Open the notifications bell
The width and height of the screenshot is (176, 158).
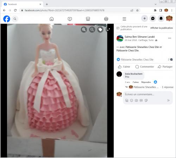(161, 18)
